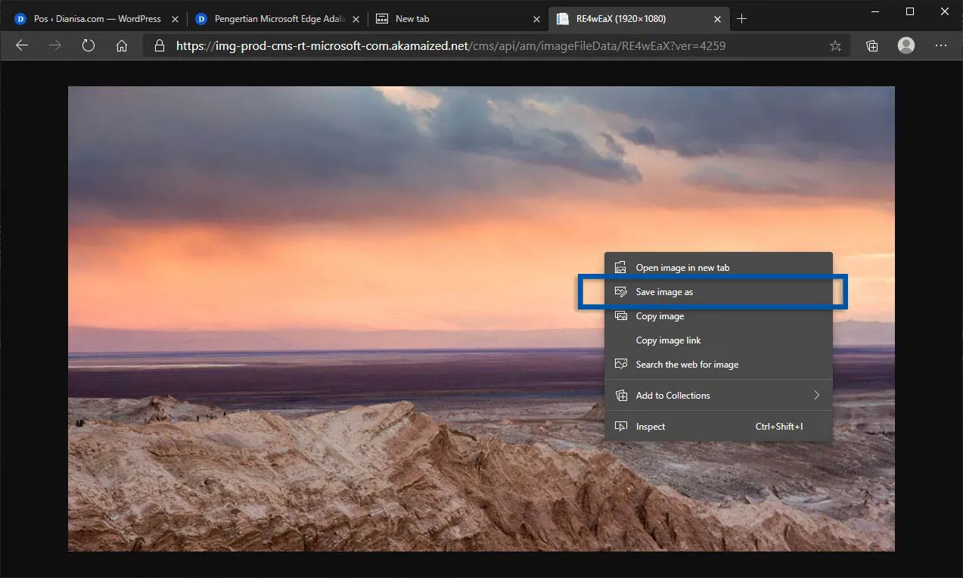Switch to the New tab page
This screenshot has height=578, width=963.
(412, 18)
